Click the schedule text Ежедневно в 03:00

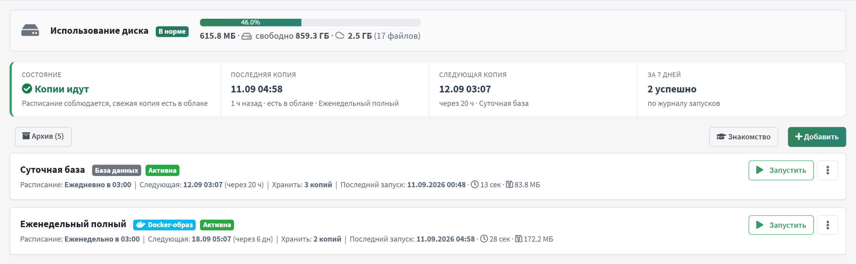click(98, 185)
